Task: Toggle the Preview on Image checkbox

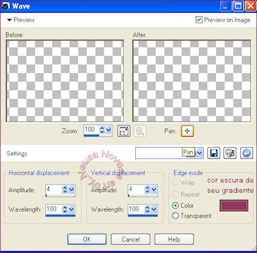Action: click(198, 19)
